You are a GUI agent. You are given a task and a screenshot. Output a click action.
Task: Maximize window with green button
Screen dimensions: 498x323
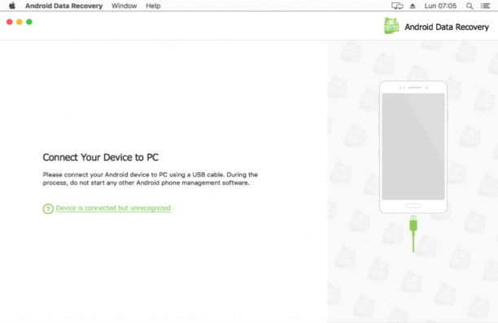29,22
